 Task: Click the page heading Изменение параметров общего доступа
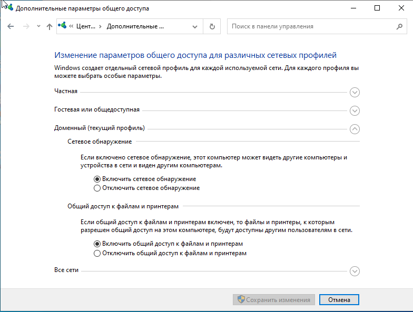click(x=195, y=55)
